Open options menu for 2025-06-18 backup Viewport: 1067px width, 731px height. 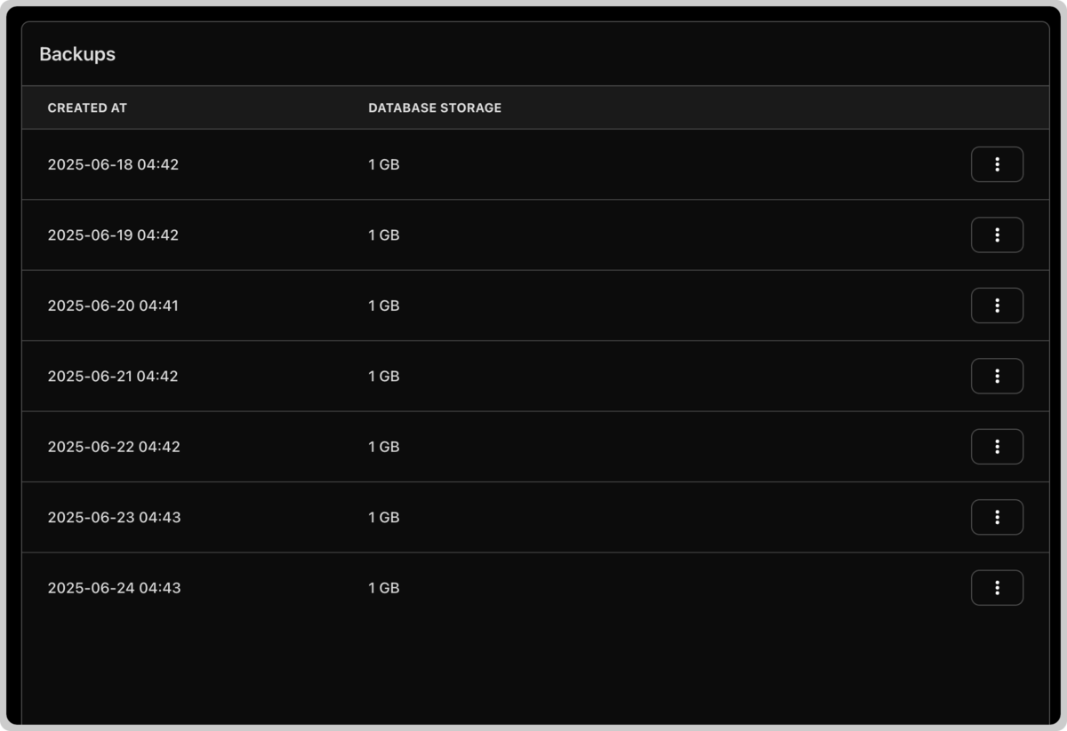[x=997, y=164]
